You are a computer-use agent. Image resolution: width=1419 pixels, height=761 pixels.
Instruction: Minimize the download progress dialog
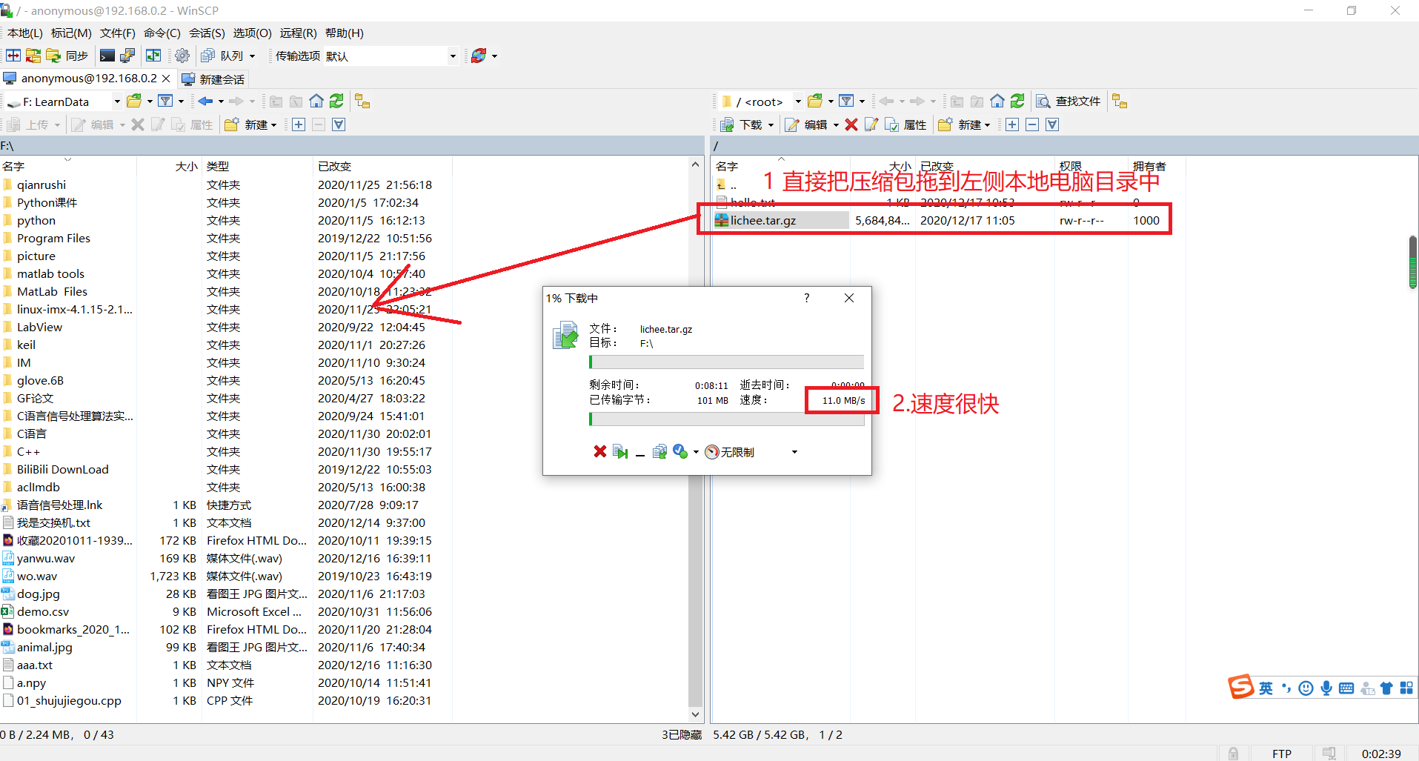coord(640,452)
